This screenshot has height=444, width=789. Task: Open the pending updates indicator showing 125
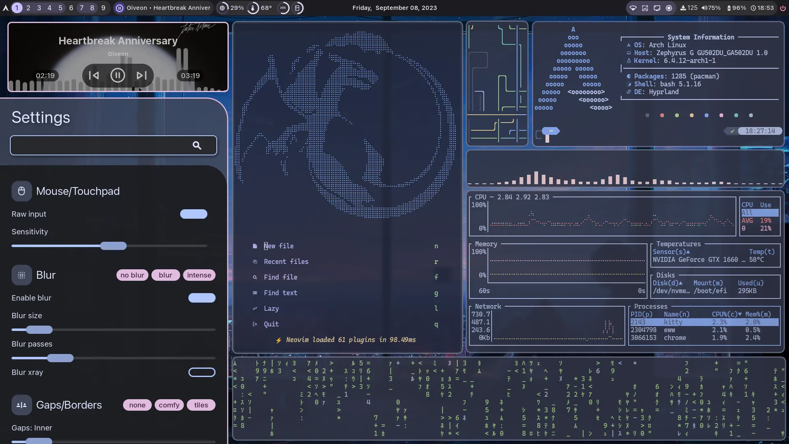click(x=689, y=8)
